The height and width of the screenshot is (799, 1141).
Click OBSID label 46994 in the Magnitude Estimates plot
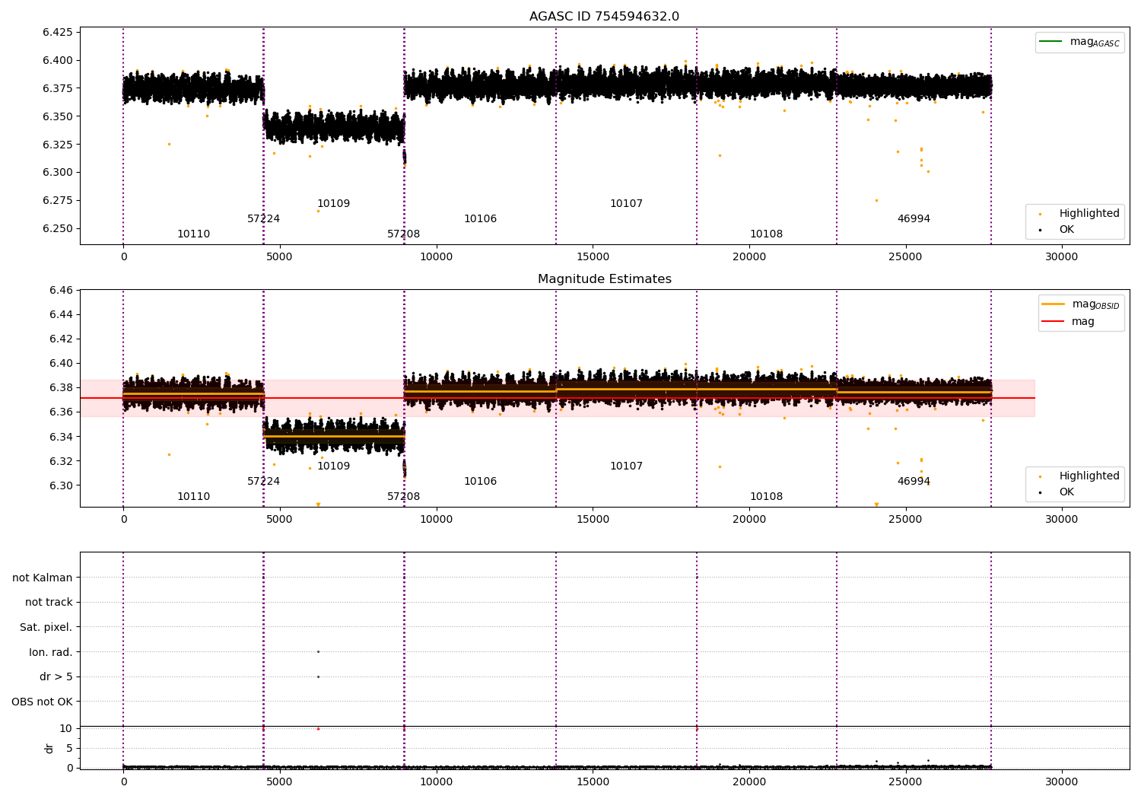point(914,482)
